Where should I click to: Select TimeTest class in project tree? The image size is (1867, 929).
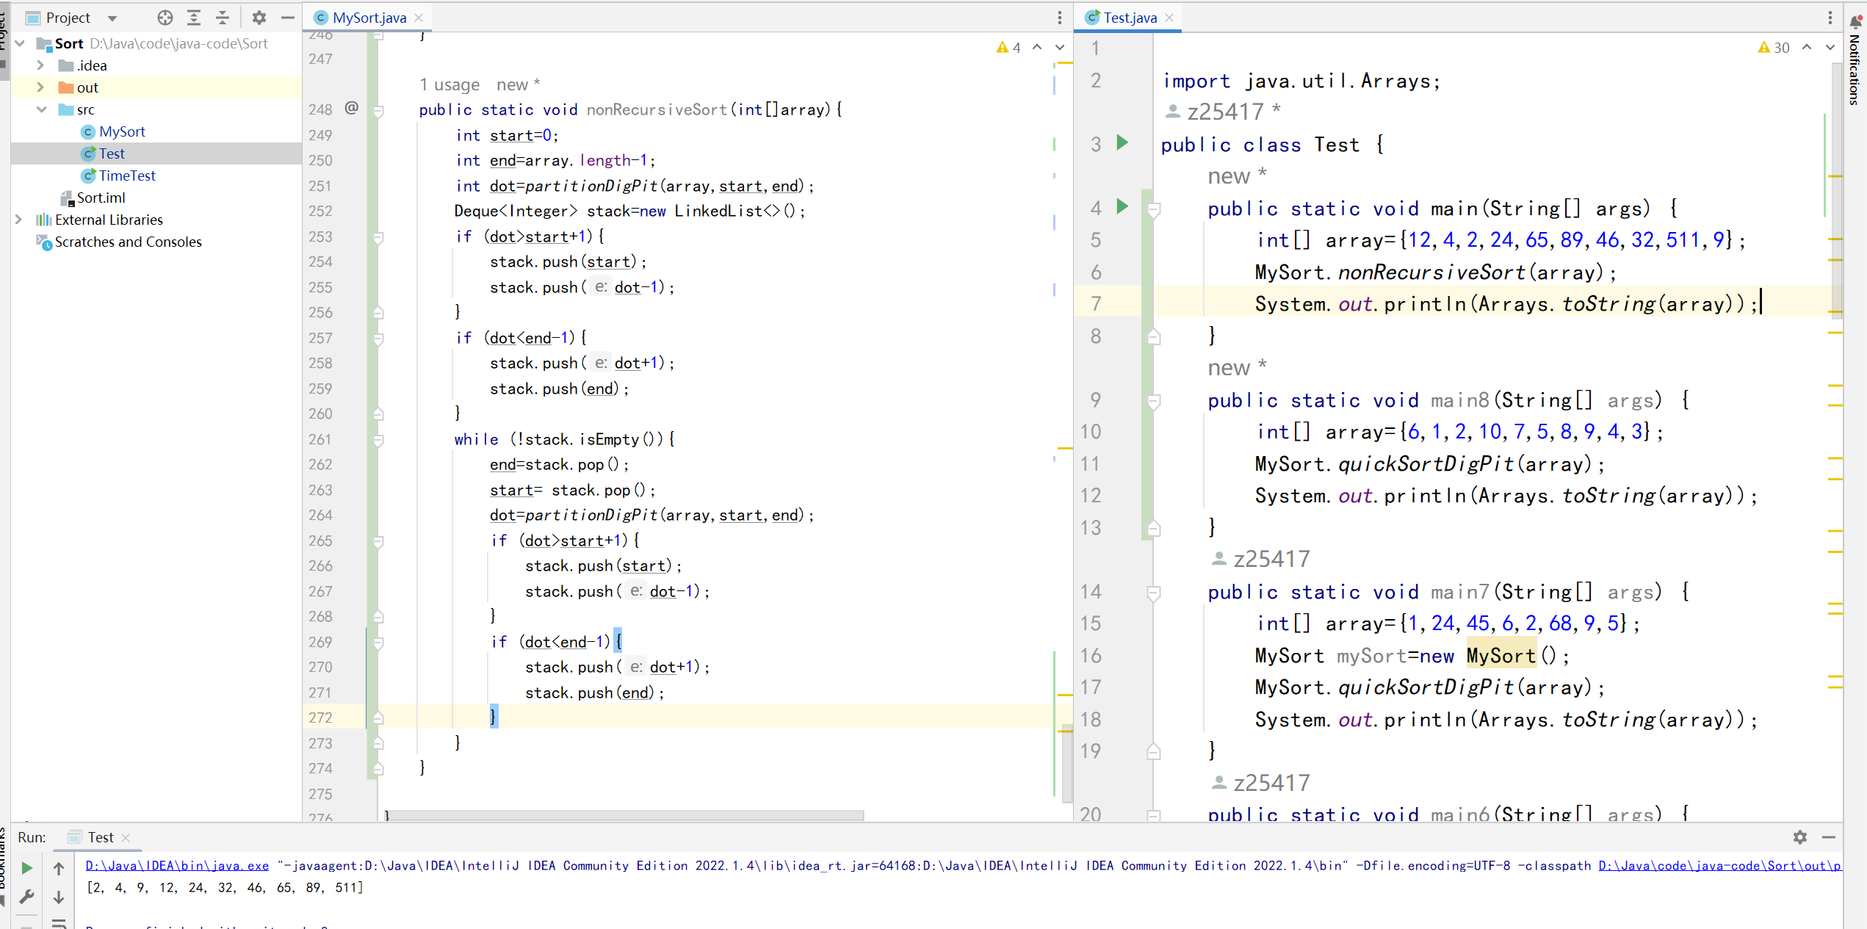tap(127, 176)
